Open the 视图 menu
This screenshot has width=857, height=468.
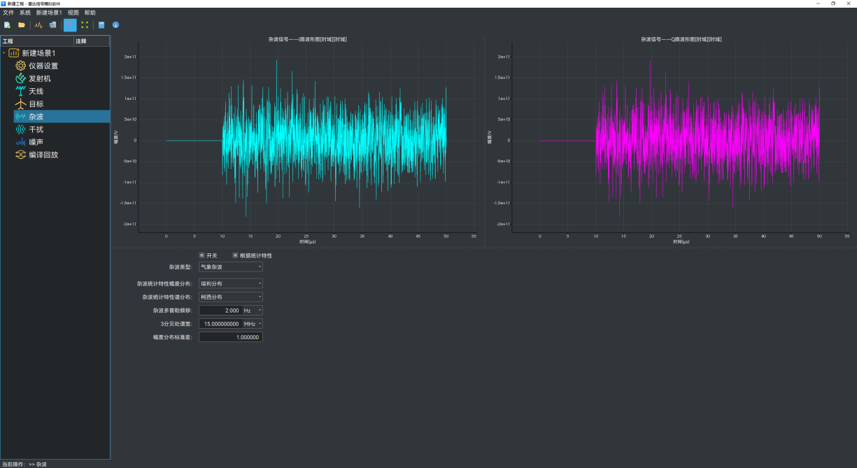tap(73, 13)
